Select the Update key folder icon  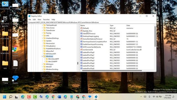point(45,41)
